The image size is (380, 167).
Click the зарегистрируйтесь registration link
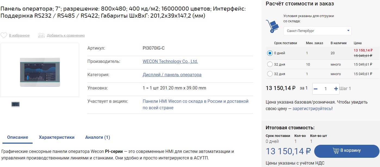coord(312,109)
